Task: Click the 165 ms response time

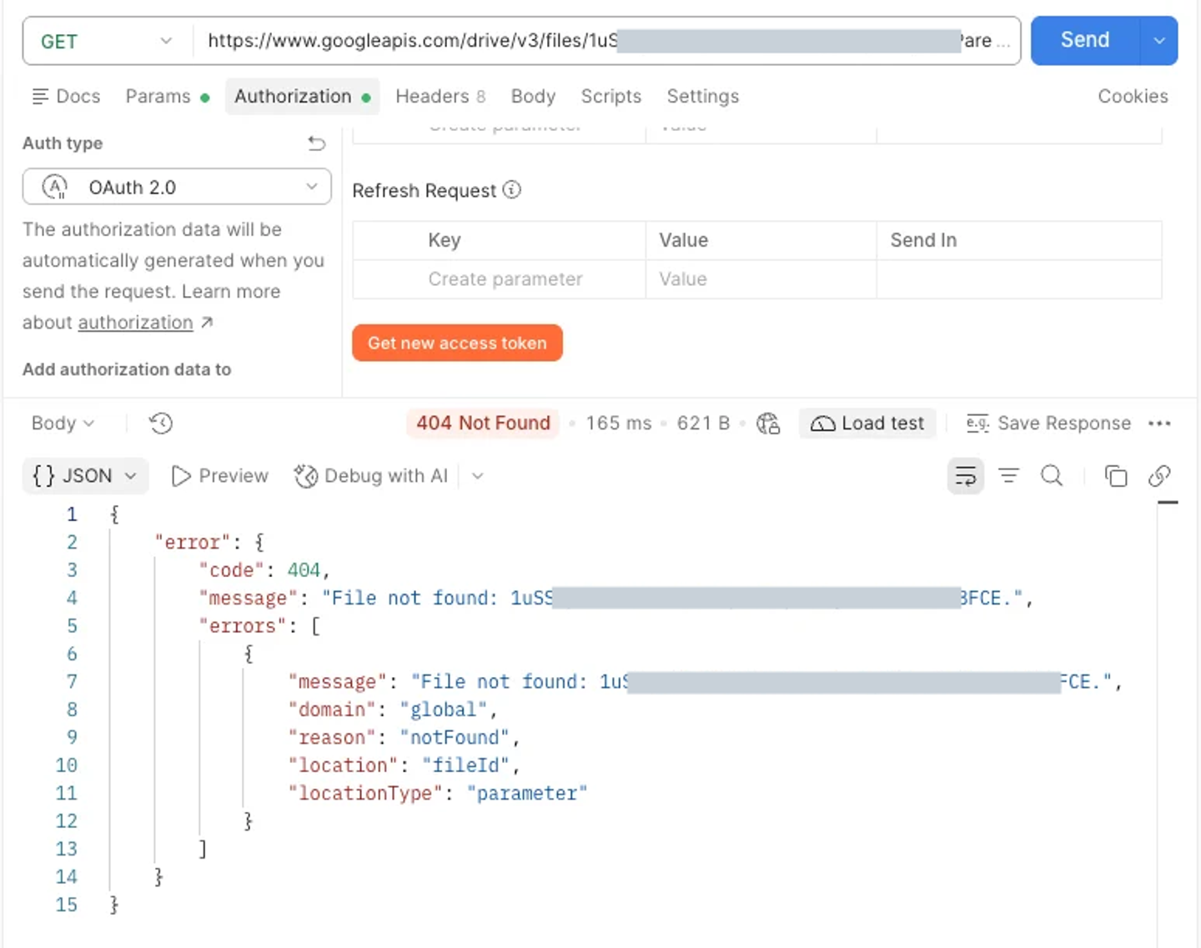Action: click(619, 424)
